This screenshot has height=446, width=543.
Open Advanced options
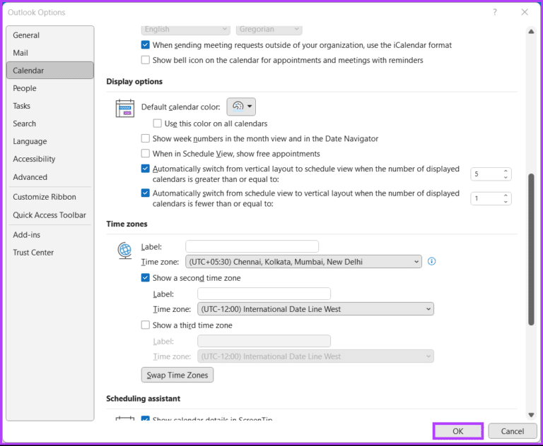coord(50,177)
